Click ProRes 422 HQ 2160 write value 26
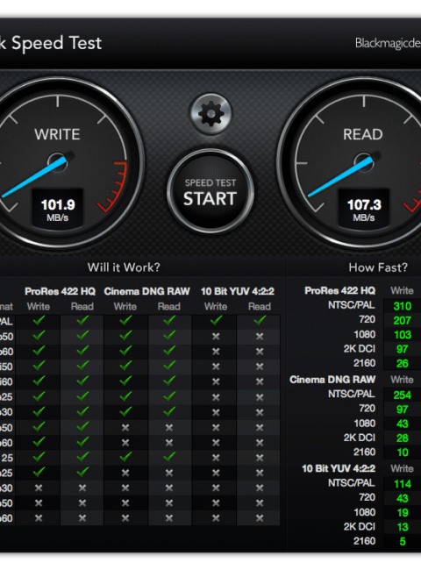Screen dimensions: 421x570 coord(402,364)
